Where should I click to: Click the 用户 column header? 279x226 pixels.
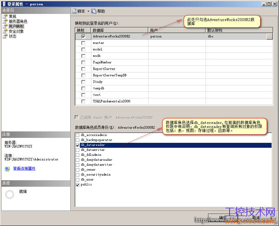177,30
